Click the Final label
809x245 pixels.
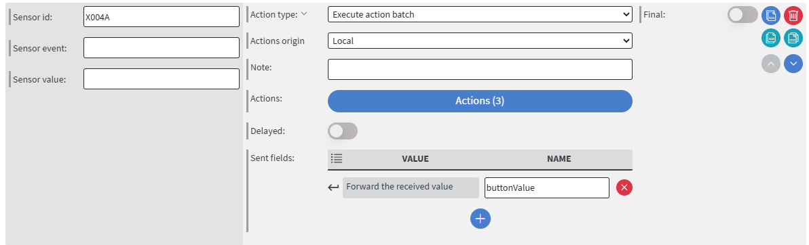click(x=654, y=15)
